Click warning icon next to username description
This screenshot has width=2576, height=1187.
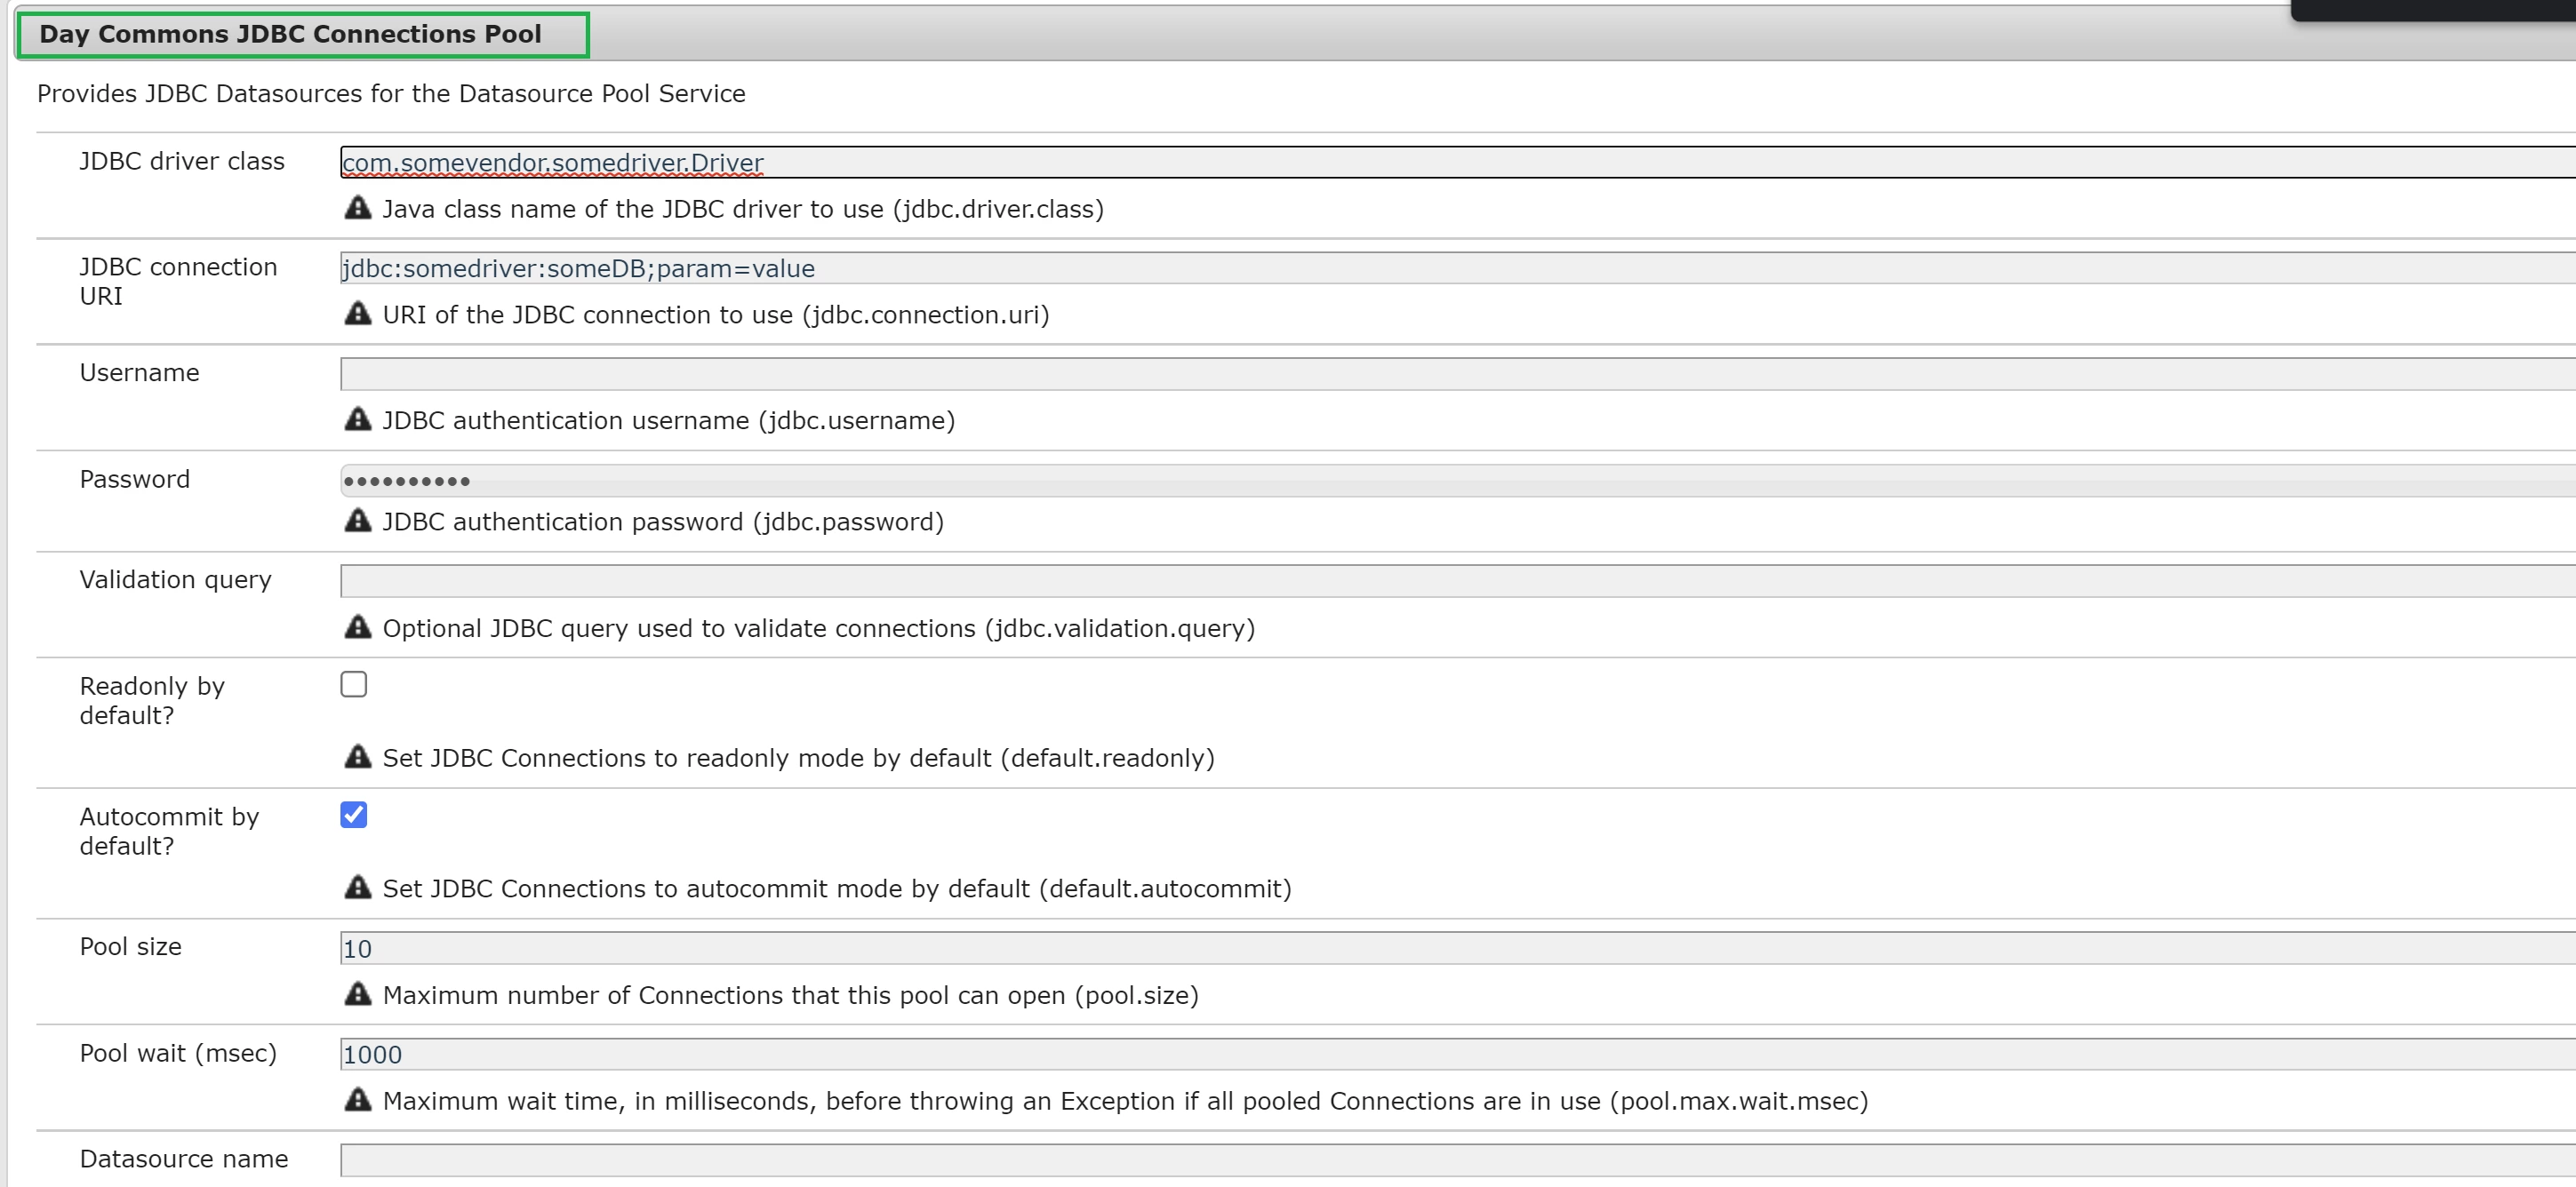pos(357,419)
